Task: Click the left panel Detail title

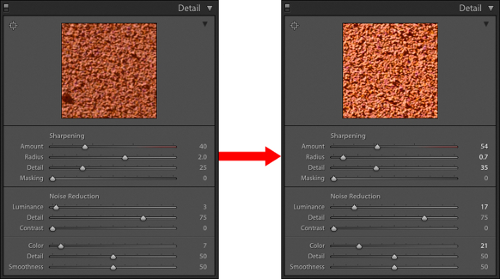Action: (189, 8)
